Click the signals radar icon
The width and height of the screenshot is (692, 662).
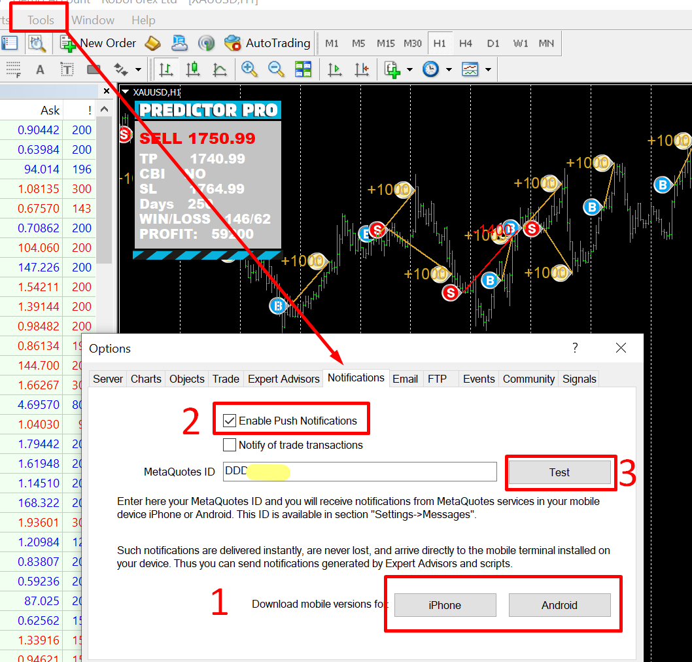206,43
